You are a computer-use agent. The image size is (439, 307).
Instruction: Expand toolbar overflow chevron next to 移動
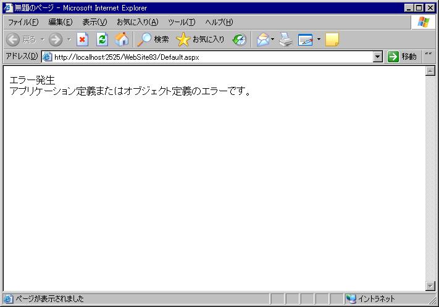coord(428,54)
